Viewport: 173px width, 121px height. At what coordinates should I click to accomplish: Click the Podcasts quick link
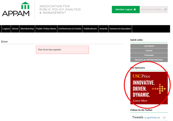coord(149,55)
